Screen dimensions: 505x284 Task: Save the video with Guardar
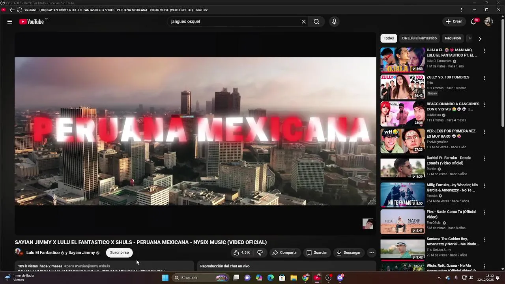[317, 252]
